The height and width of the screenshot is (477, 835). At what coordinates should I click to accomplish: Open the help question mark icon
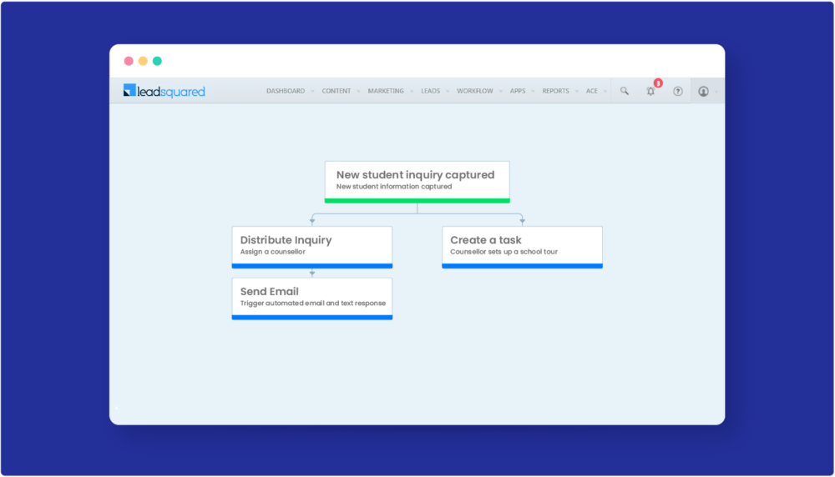677,92
